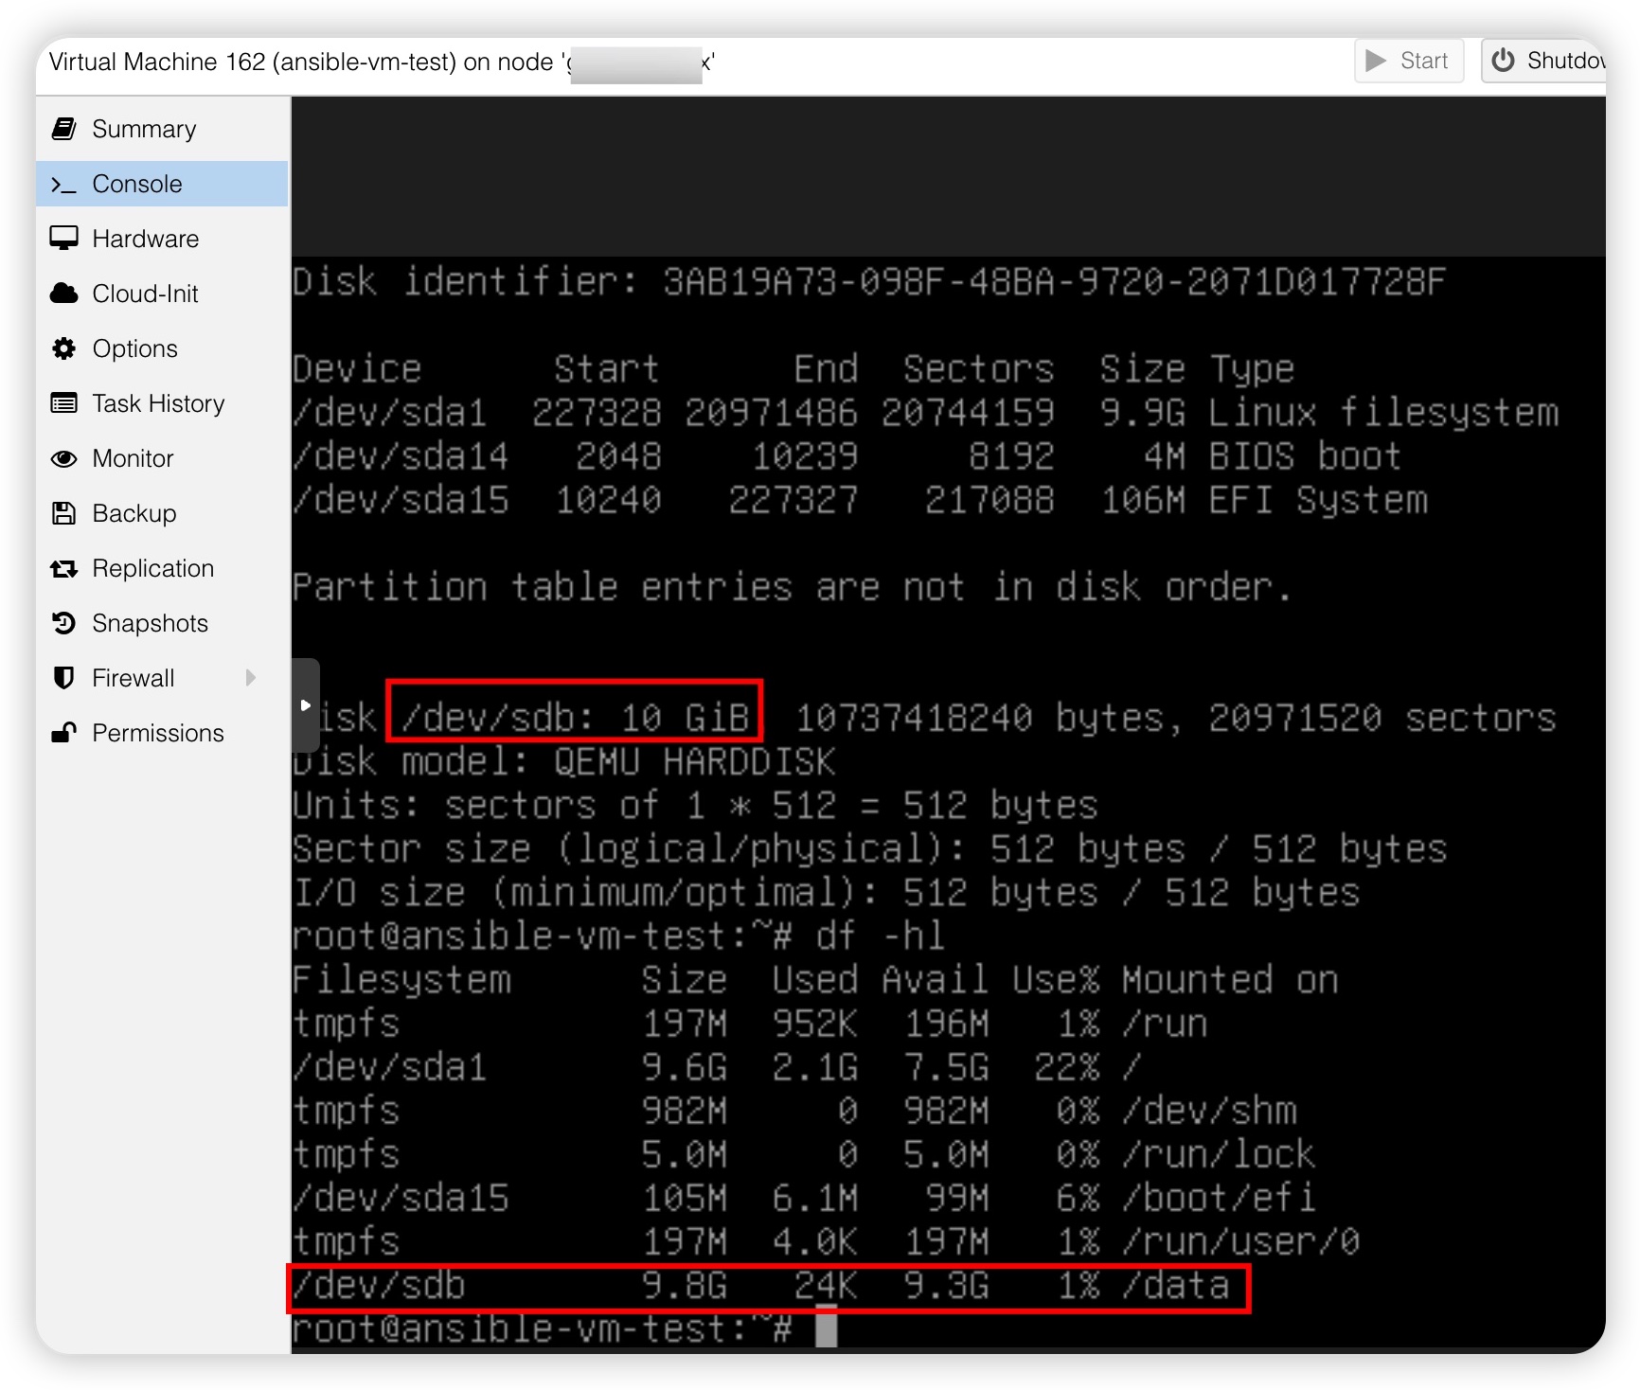The height and width of the screenshot is (1390, 1640).
Task: Click the Console terminal prompt icon
Action: pyautogui.click(x=63, y=185)
